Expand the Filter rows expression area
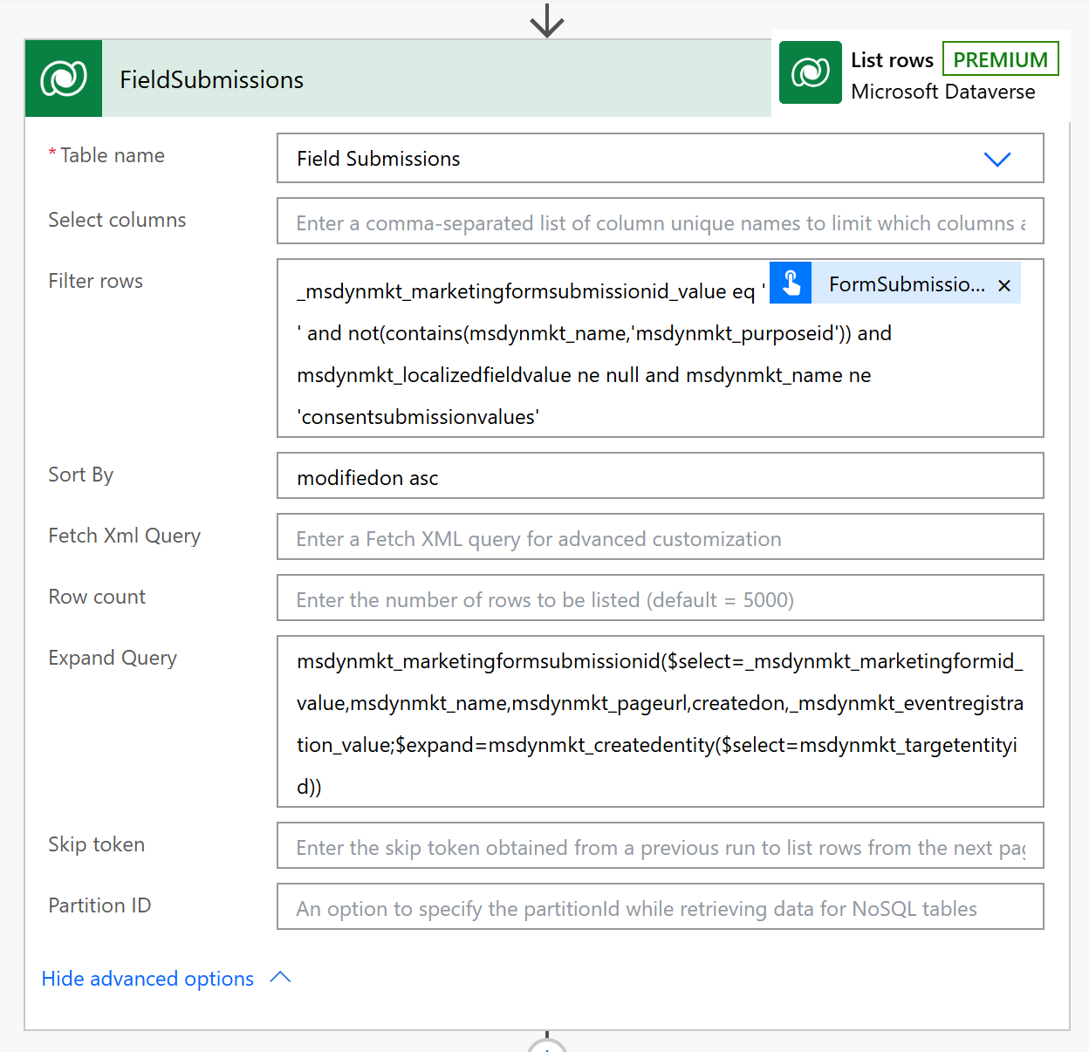Image resolution: width=1089 pixels, height=1052 pixels. (x=611, y=375)
